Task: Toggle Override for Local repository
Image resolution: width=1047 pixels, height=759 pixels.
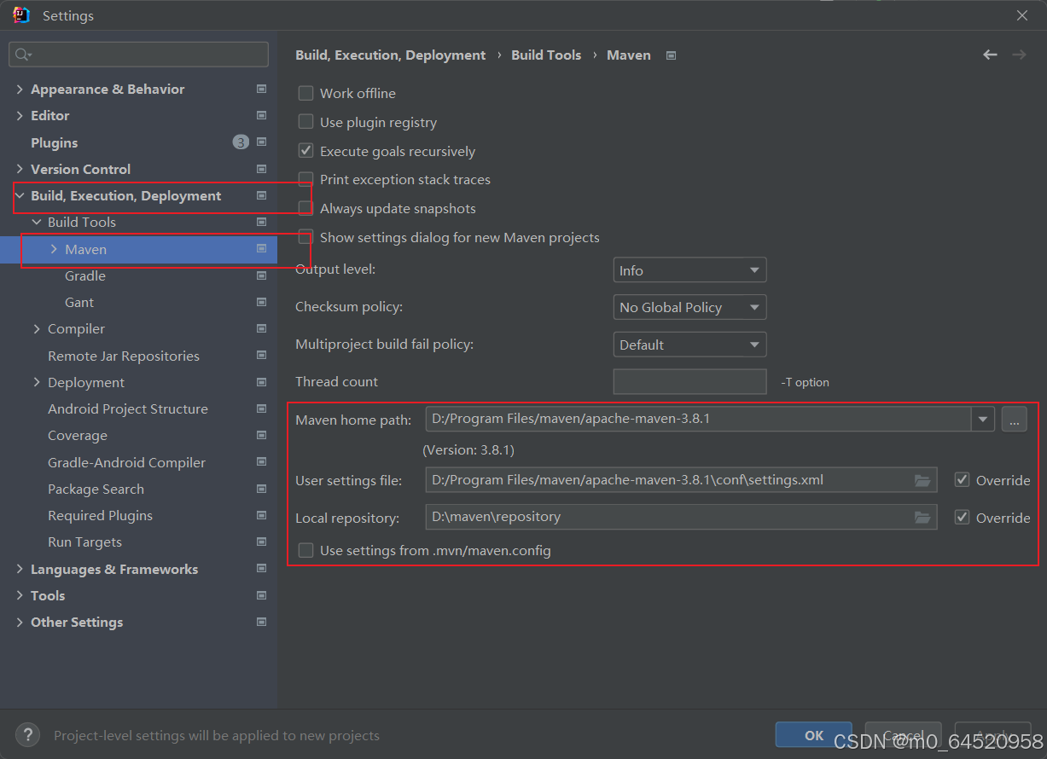Action: point(962,517)
